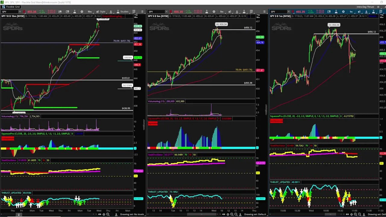The image size is (386, 217).
Task: Open Studies flask in the 5m chart
Action: 244,11
